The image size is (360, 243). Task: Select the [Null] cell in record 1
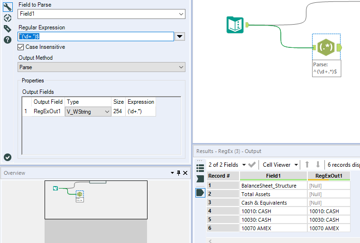point(329,186)
